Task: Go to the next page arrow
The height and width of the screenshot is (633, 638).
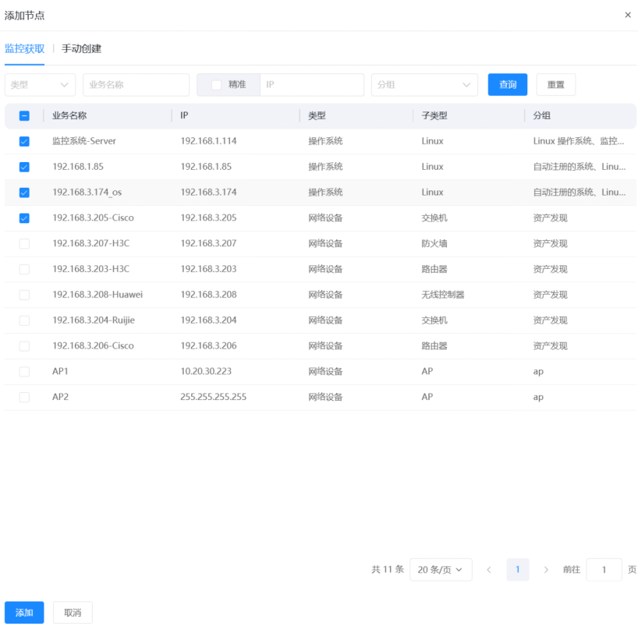Action: (546, 570)
